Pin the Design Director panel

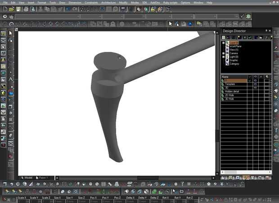pos(266,30)
